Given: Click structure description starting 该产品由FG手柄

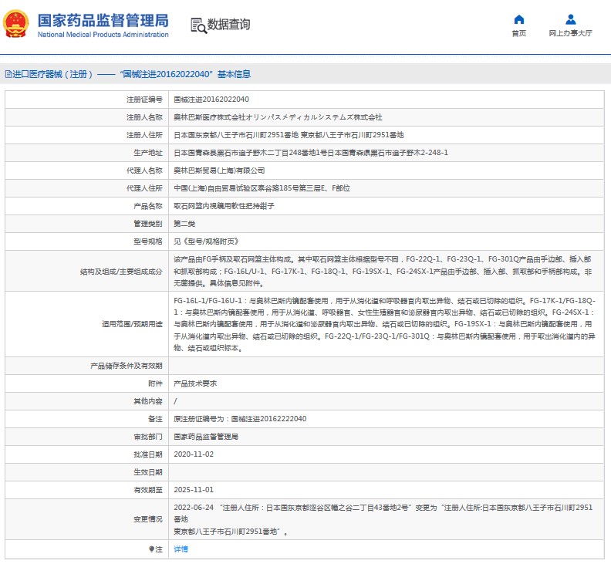Looking at the screenshot, I should pyautogui.click(x=383, y=272).
